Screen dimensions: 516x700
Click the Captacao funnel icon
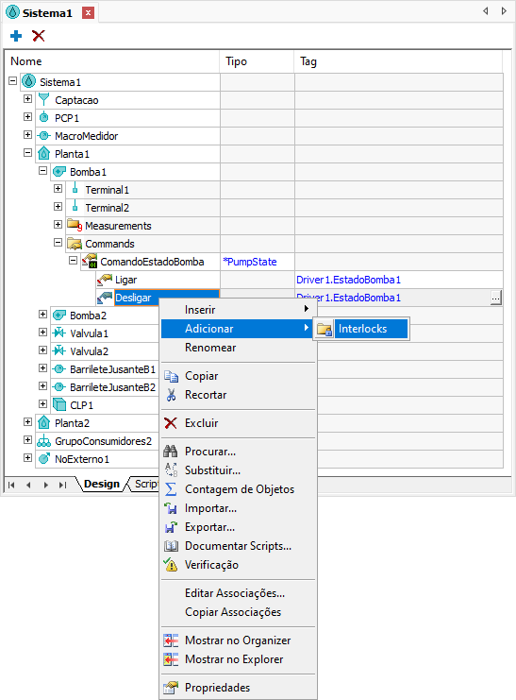pos(43,99)
